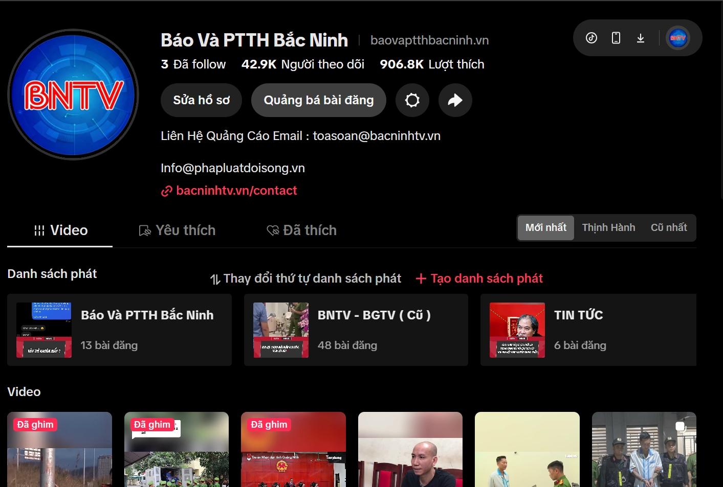Click Tạo danh sách phát
This screenshot has width=723, height=487.
tap(479, 279)
